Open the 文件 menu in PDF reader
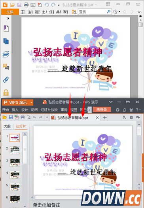Screen dimensions: 144x208 click(x=10, y=12)
